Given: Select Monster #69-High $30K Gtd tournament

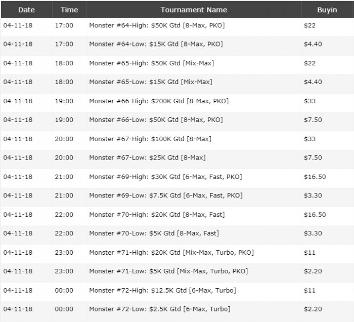Looking at the screenshot, I should [x=165, y=177].
